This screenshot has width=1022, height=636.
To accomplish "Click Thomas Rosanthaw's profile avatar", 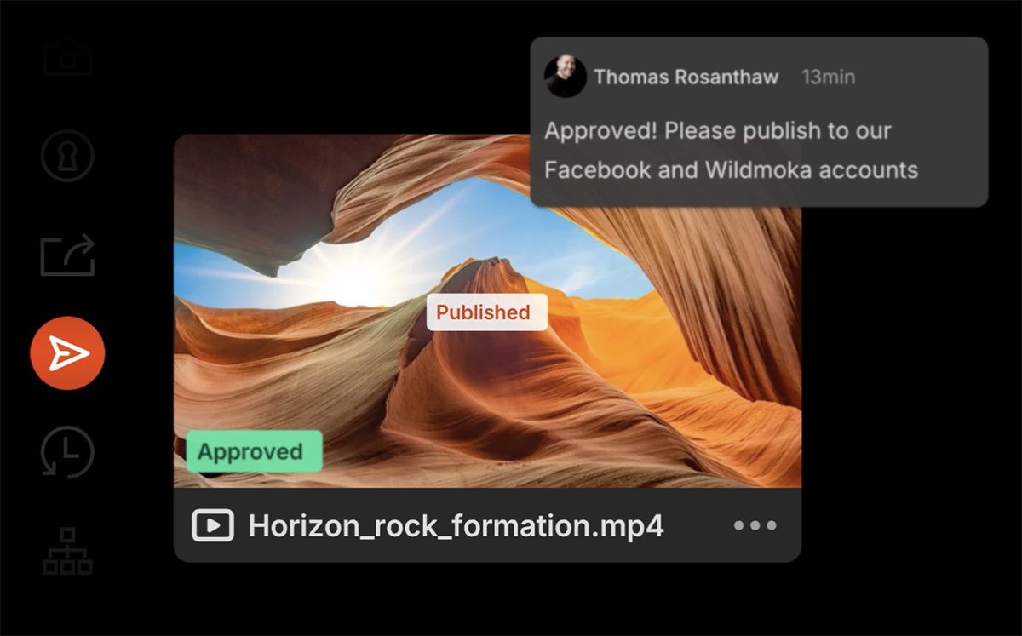I will [566, 77].
